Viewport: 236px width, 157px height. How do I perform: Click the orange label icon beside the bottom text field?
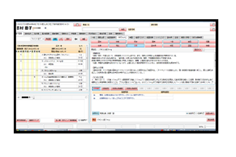pos(94,120)
